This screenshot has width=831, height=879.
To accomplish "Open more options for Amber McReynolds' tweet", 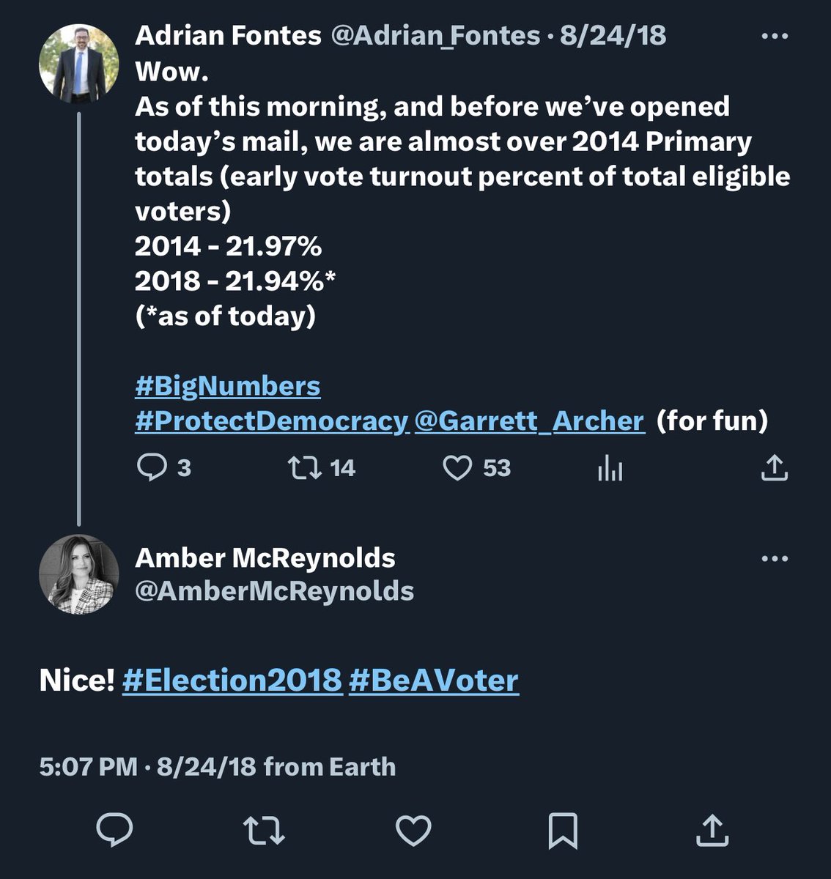I will [775, 559].
